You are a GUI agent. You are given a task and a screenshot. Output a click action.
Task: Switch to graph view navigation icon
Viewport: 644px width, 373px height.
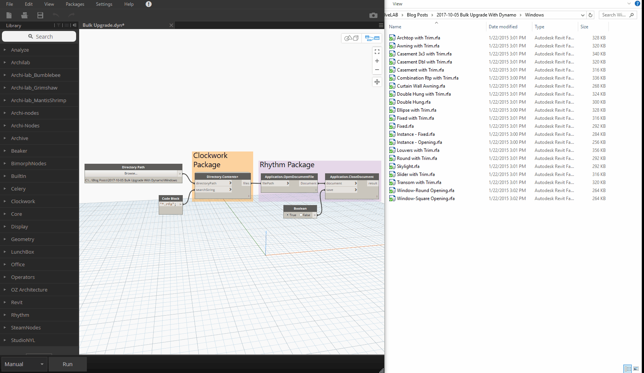tap(372, 38)
